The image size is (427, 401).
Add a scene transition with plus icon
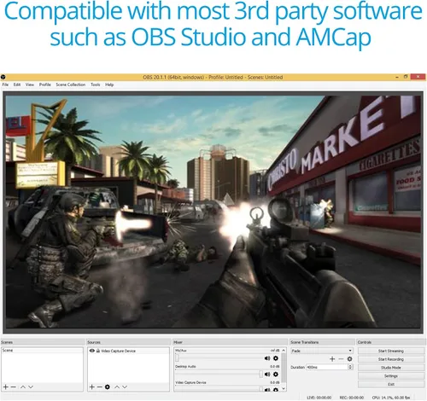point(332,359)
